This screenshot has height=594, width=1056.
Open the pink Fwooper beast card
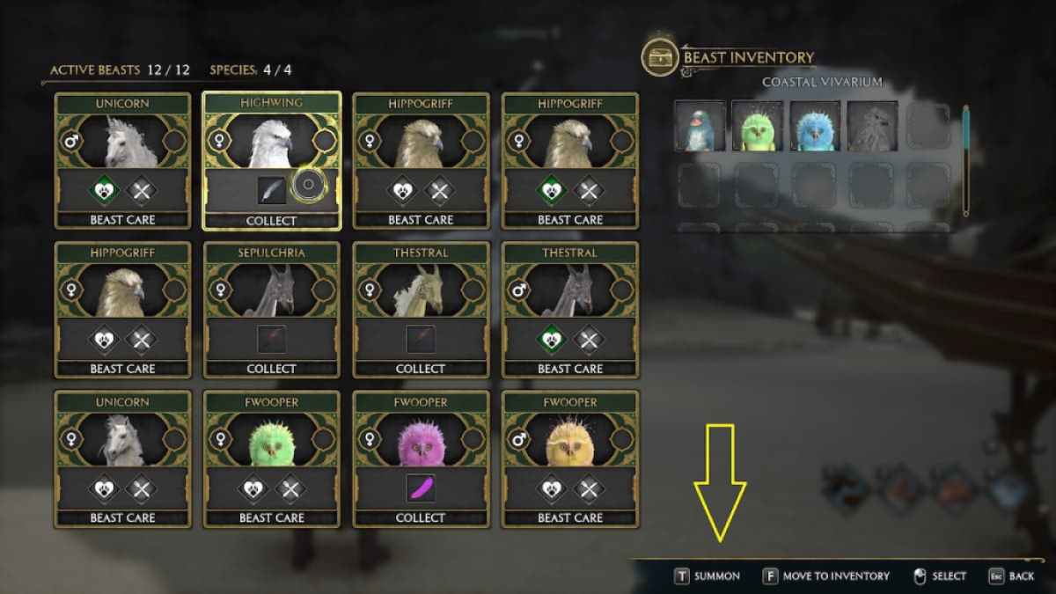(421, 459)
